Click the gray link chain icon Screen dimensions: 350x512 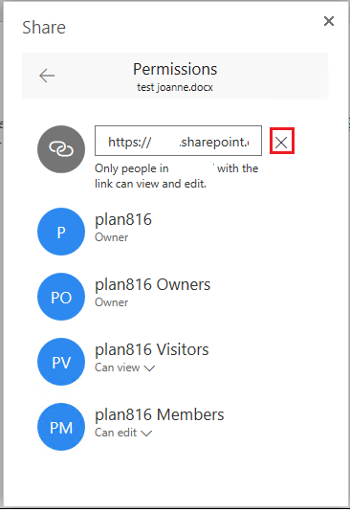(x=61, y=149)
